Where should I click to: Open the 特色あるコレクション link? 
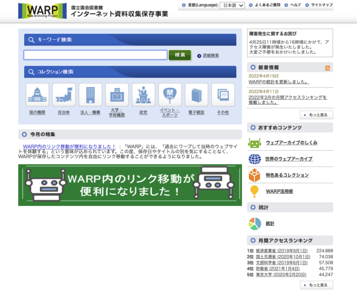click(x=287, y=175)
